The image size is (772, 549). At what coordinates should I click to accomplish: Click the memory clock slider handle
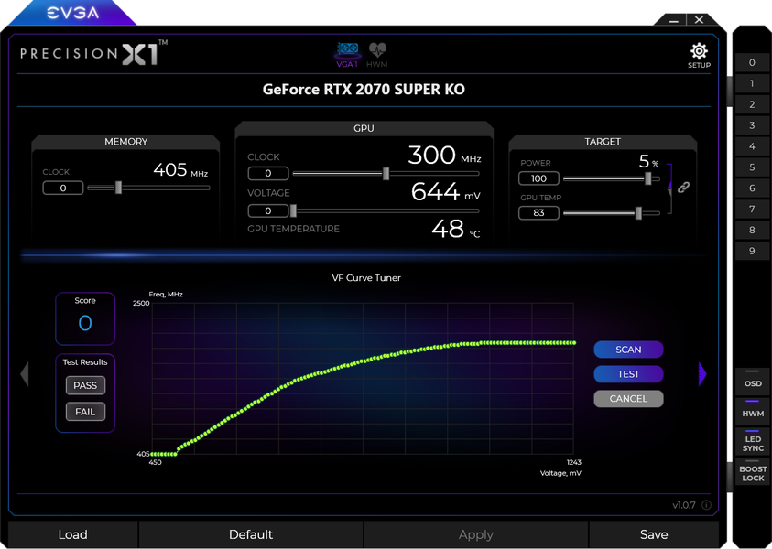(118, 188)
